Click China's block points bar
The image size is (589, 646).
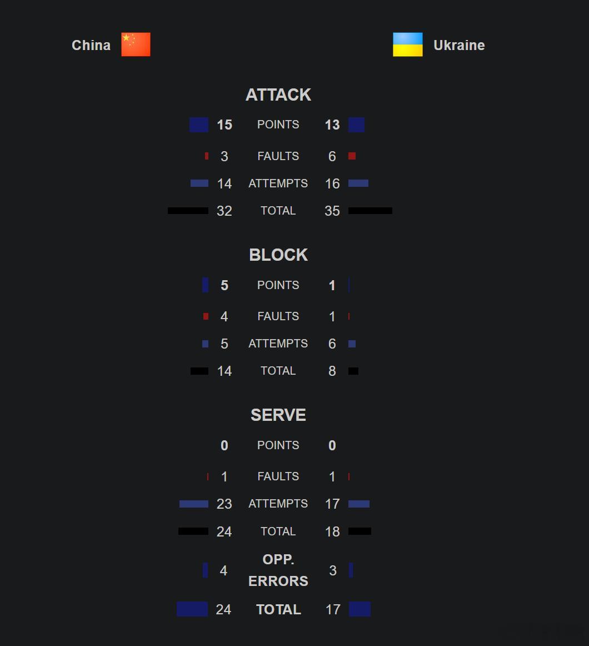(205, 285)
